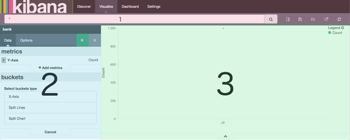Go to the Discover page
The width and height of the screenshot is (350, 140).
(84, 7)
